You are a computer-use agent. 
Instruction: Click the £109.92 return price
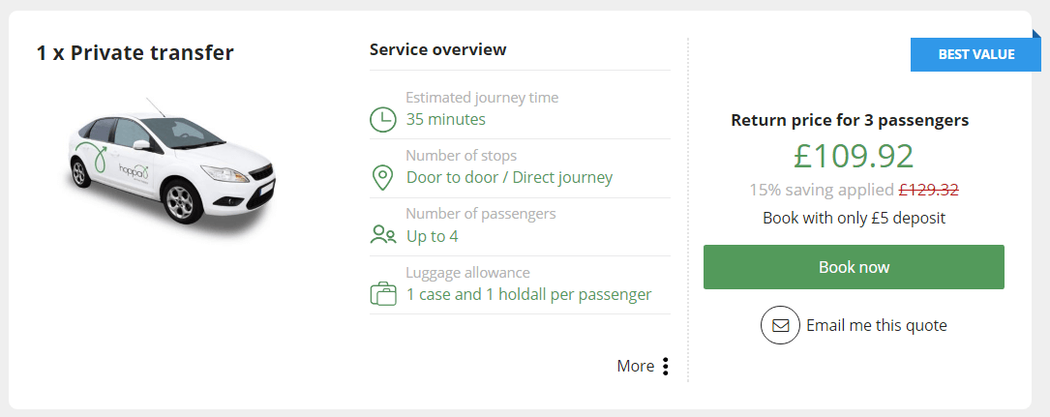[854, 156]
